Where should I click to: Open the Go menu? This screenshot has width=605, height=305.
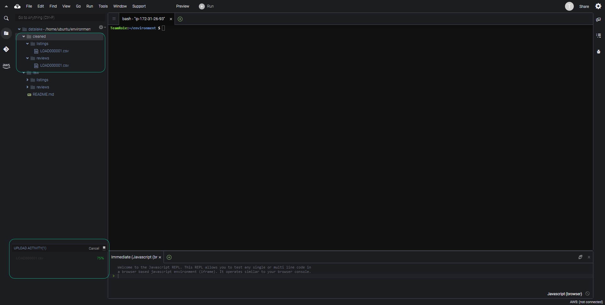point(78,6)
